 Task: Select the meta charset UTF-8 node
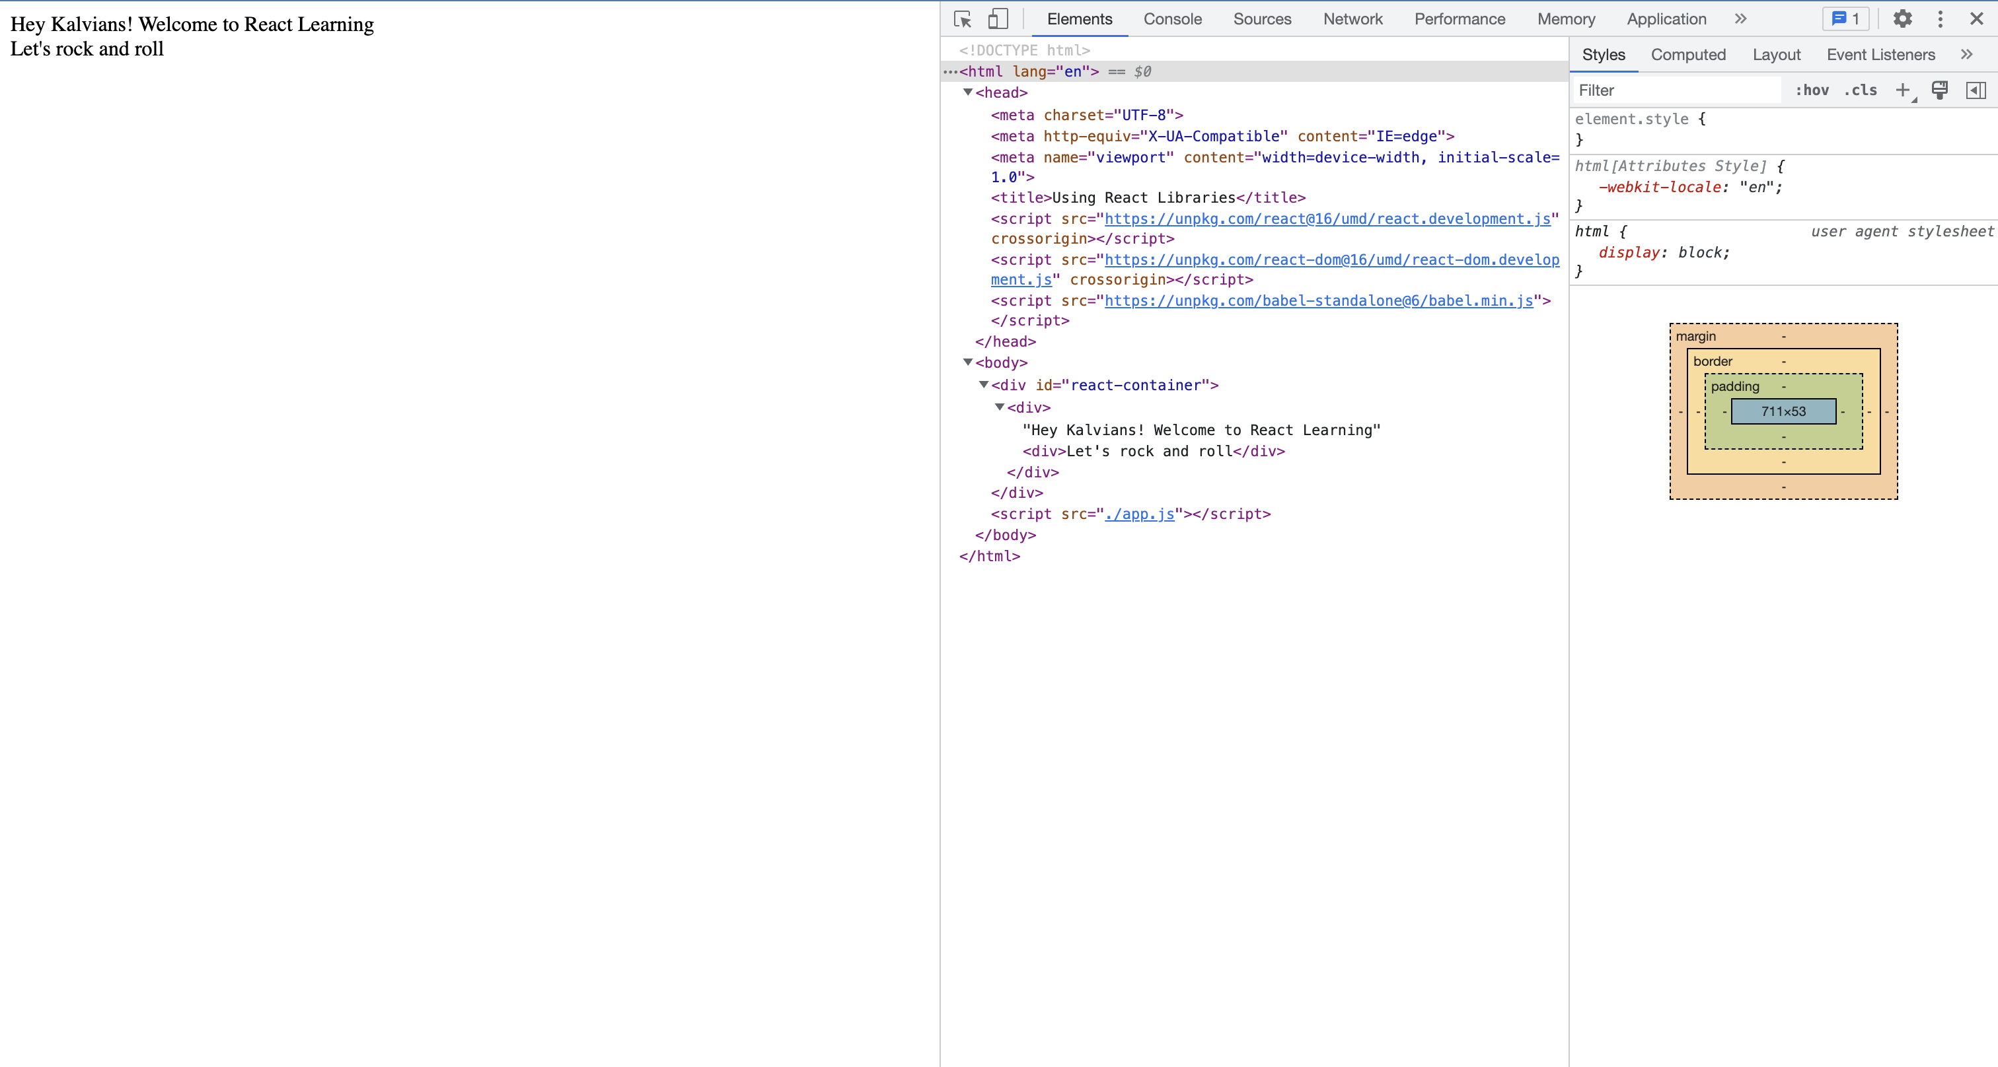(x=1087, y=115)
